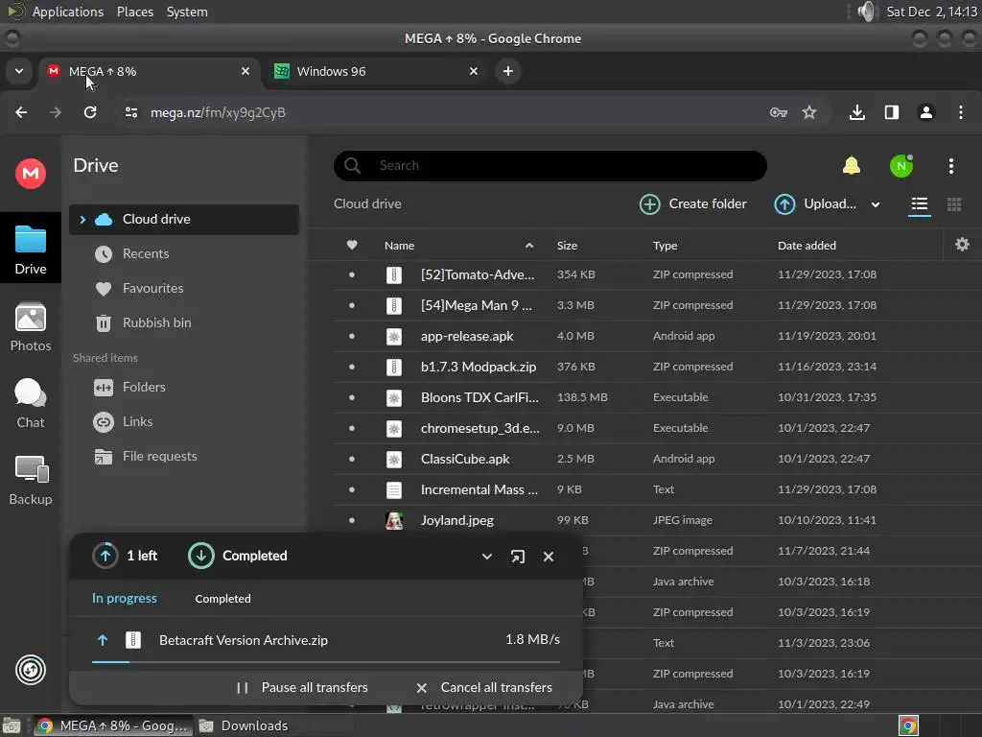
Task: Click the Upload arrow icon
Action: point(784,204)
